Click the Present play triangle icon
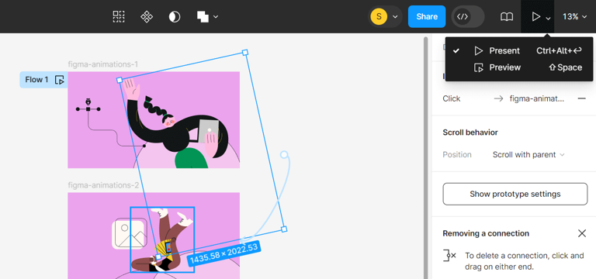The image size is (596, 279). tap(535, 16)
